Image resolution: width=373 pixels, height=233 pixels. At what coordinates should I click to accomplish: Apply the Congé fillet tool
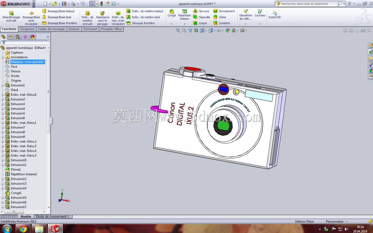[172, 14]
